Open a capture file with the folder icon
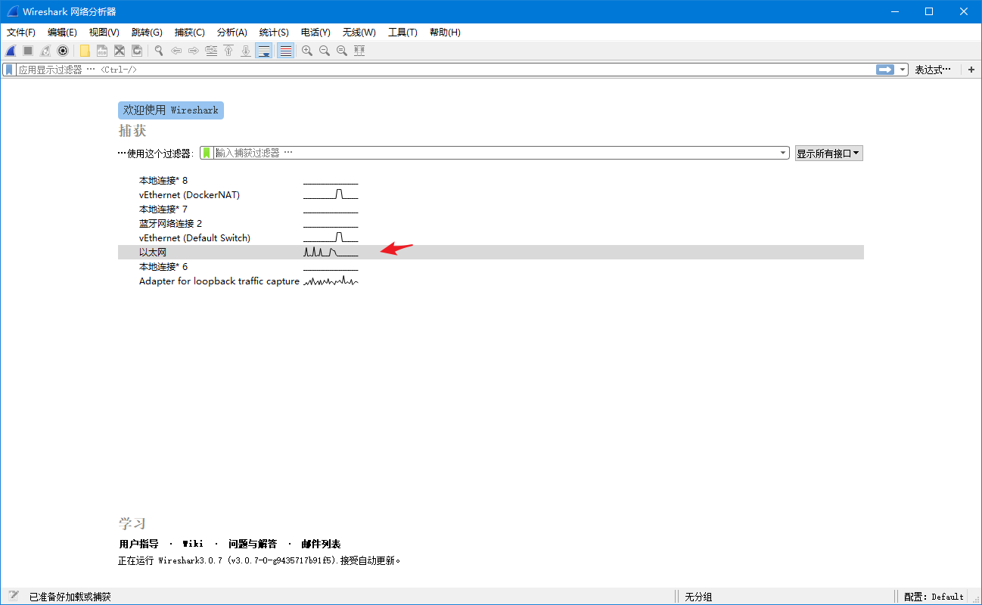 (85, 51)
